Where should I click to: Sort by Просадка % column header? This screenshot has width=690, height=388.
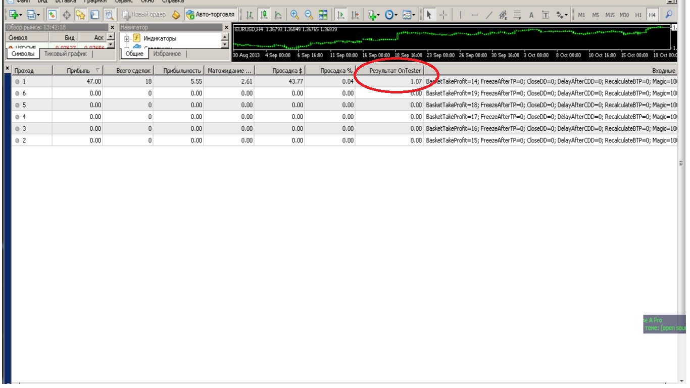pos(330,71)
